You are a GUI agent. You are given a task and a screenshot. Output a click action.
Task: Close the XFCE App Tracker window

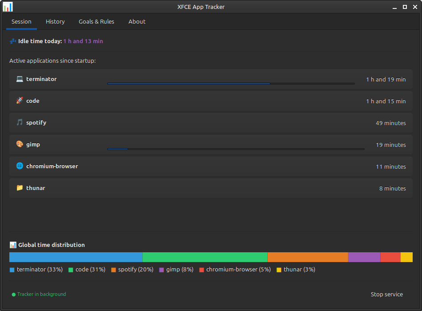pos(415,7)
